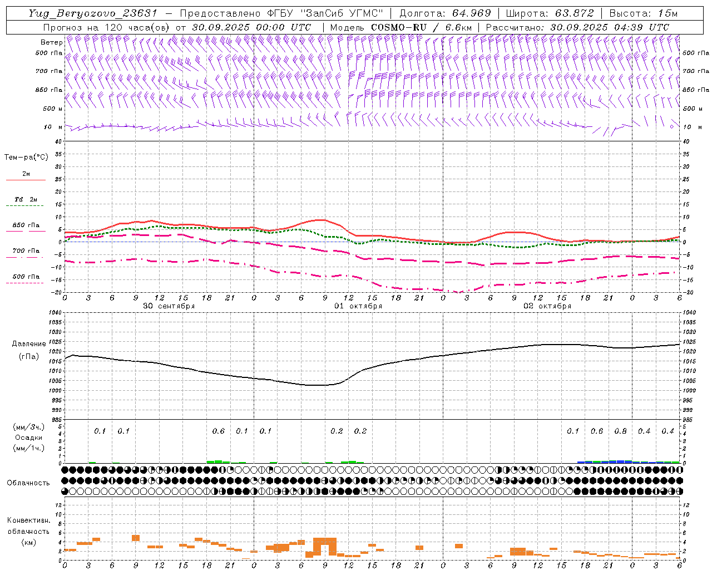Click the 'Td 2м' dew point legend entry
Screen dimensions: 712x570
click(26, 199)
